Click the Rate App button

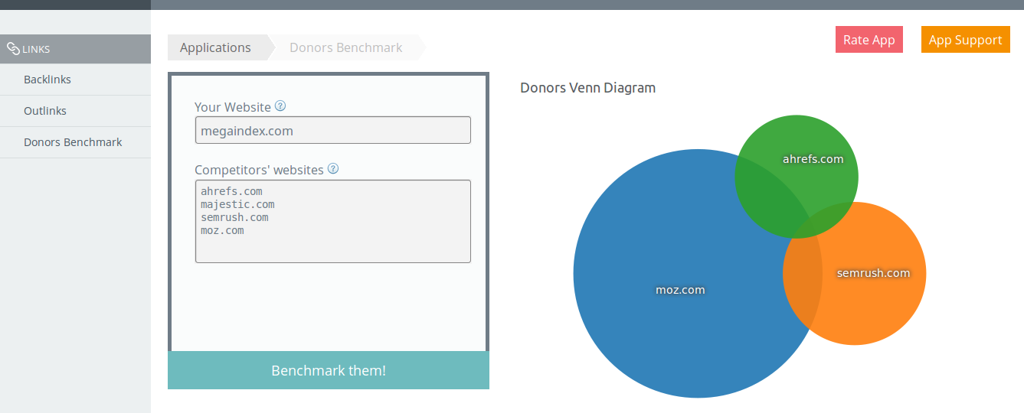click(x=869, y=40)
